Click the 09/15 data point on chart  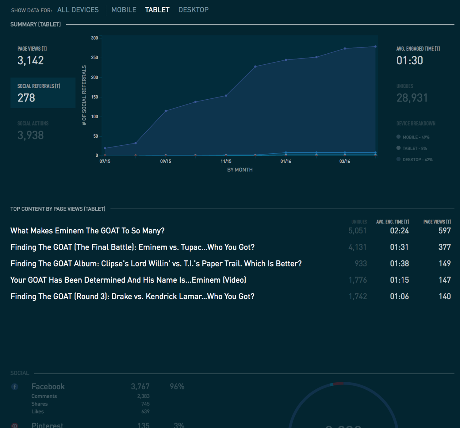pos(166,111)
